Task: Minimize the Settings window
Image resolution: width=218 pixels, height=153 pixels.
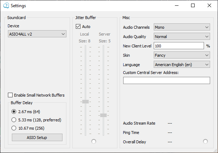Action: [177, 5]
